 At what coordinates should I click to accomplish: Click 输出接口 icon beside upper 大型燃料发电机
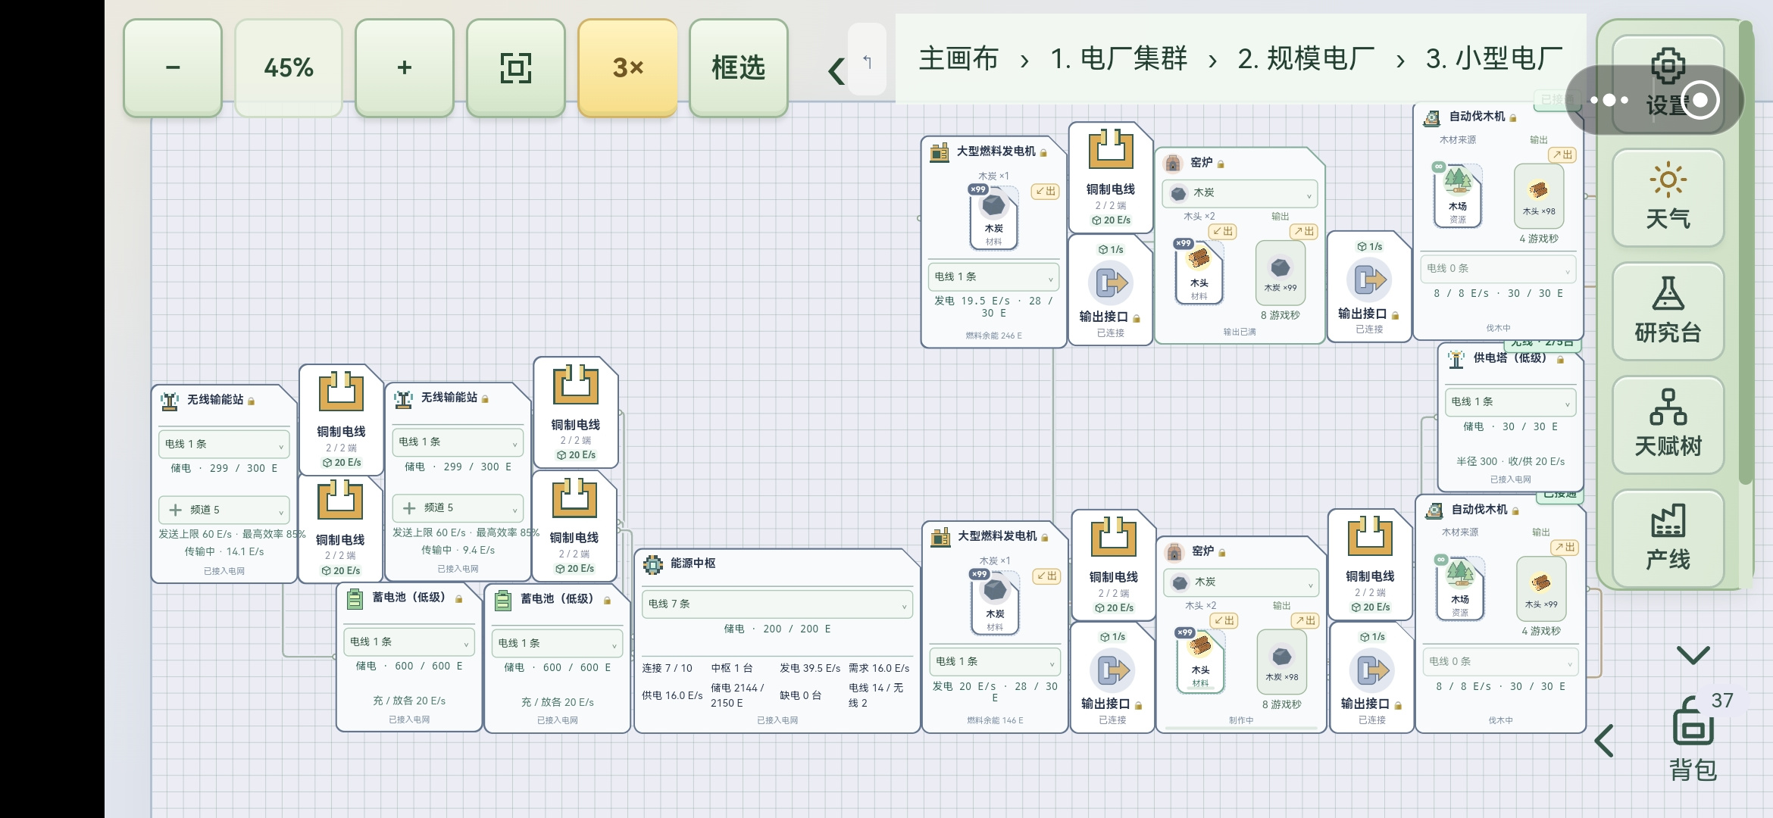click(1110, 283)
